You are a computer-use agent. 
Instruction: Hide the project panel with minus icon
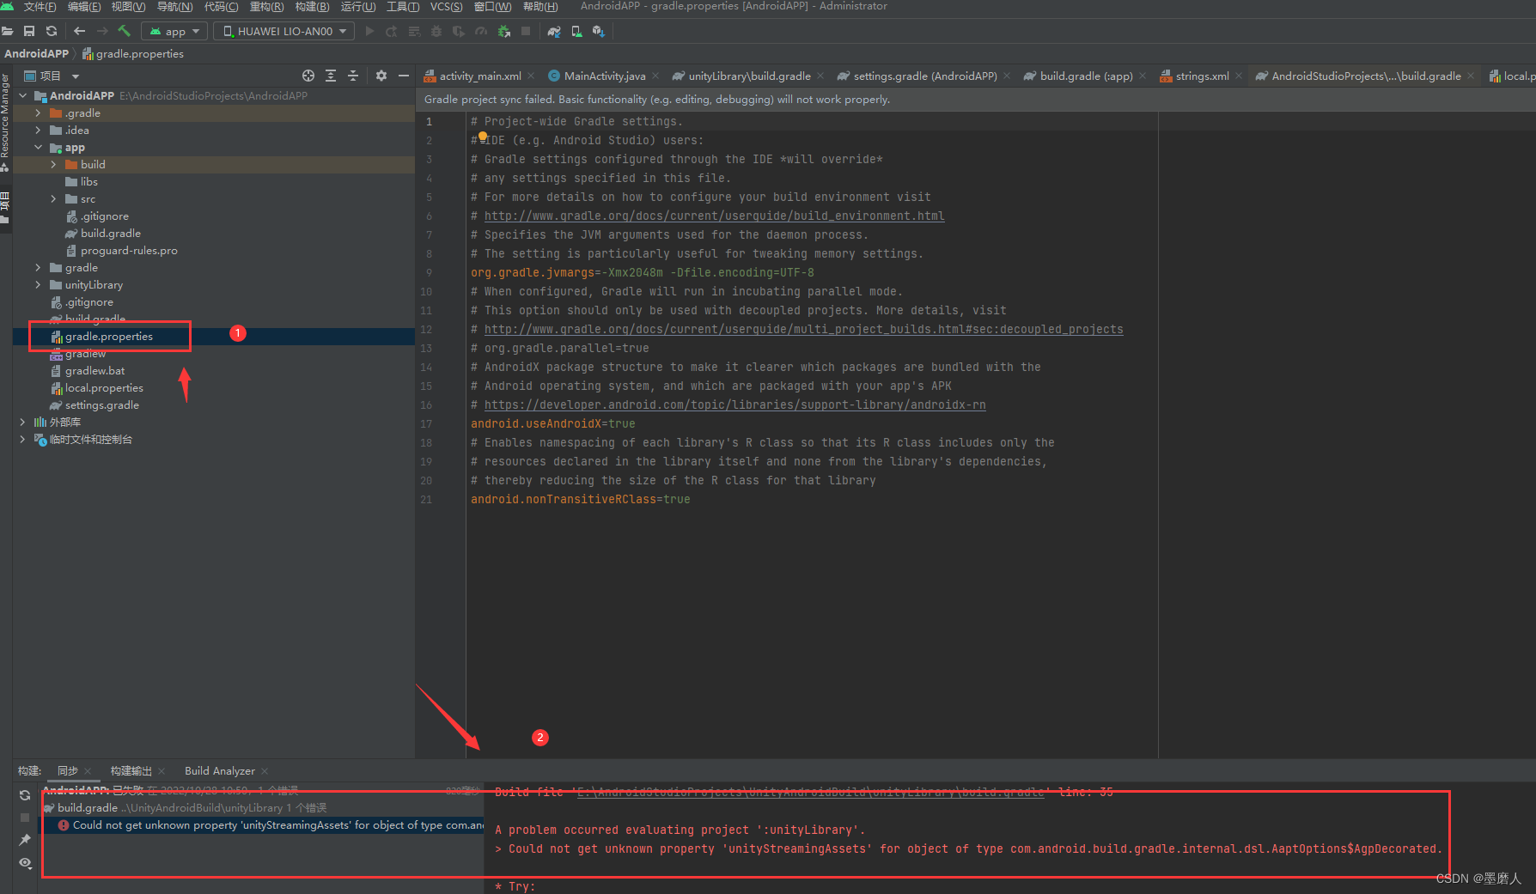(404, 76)
